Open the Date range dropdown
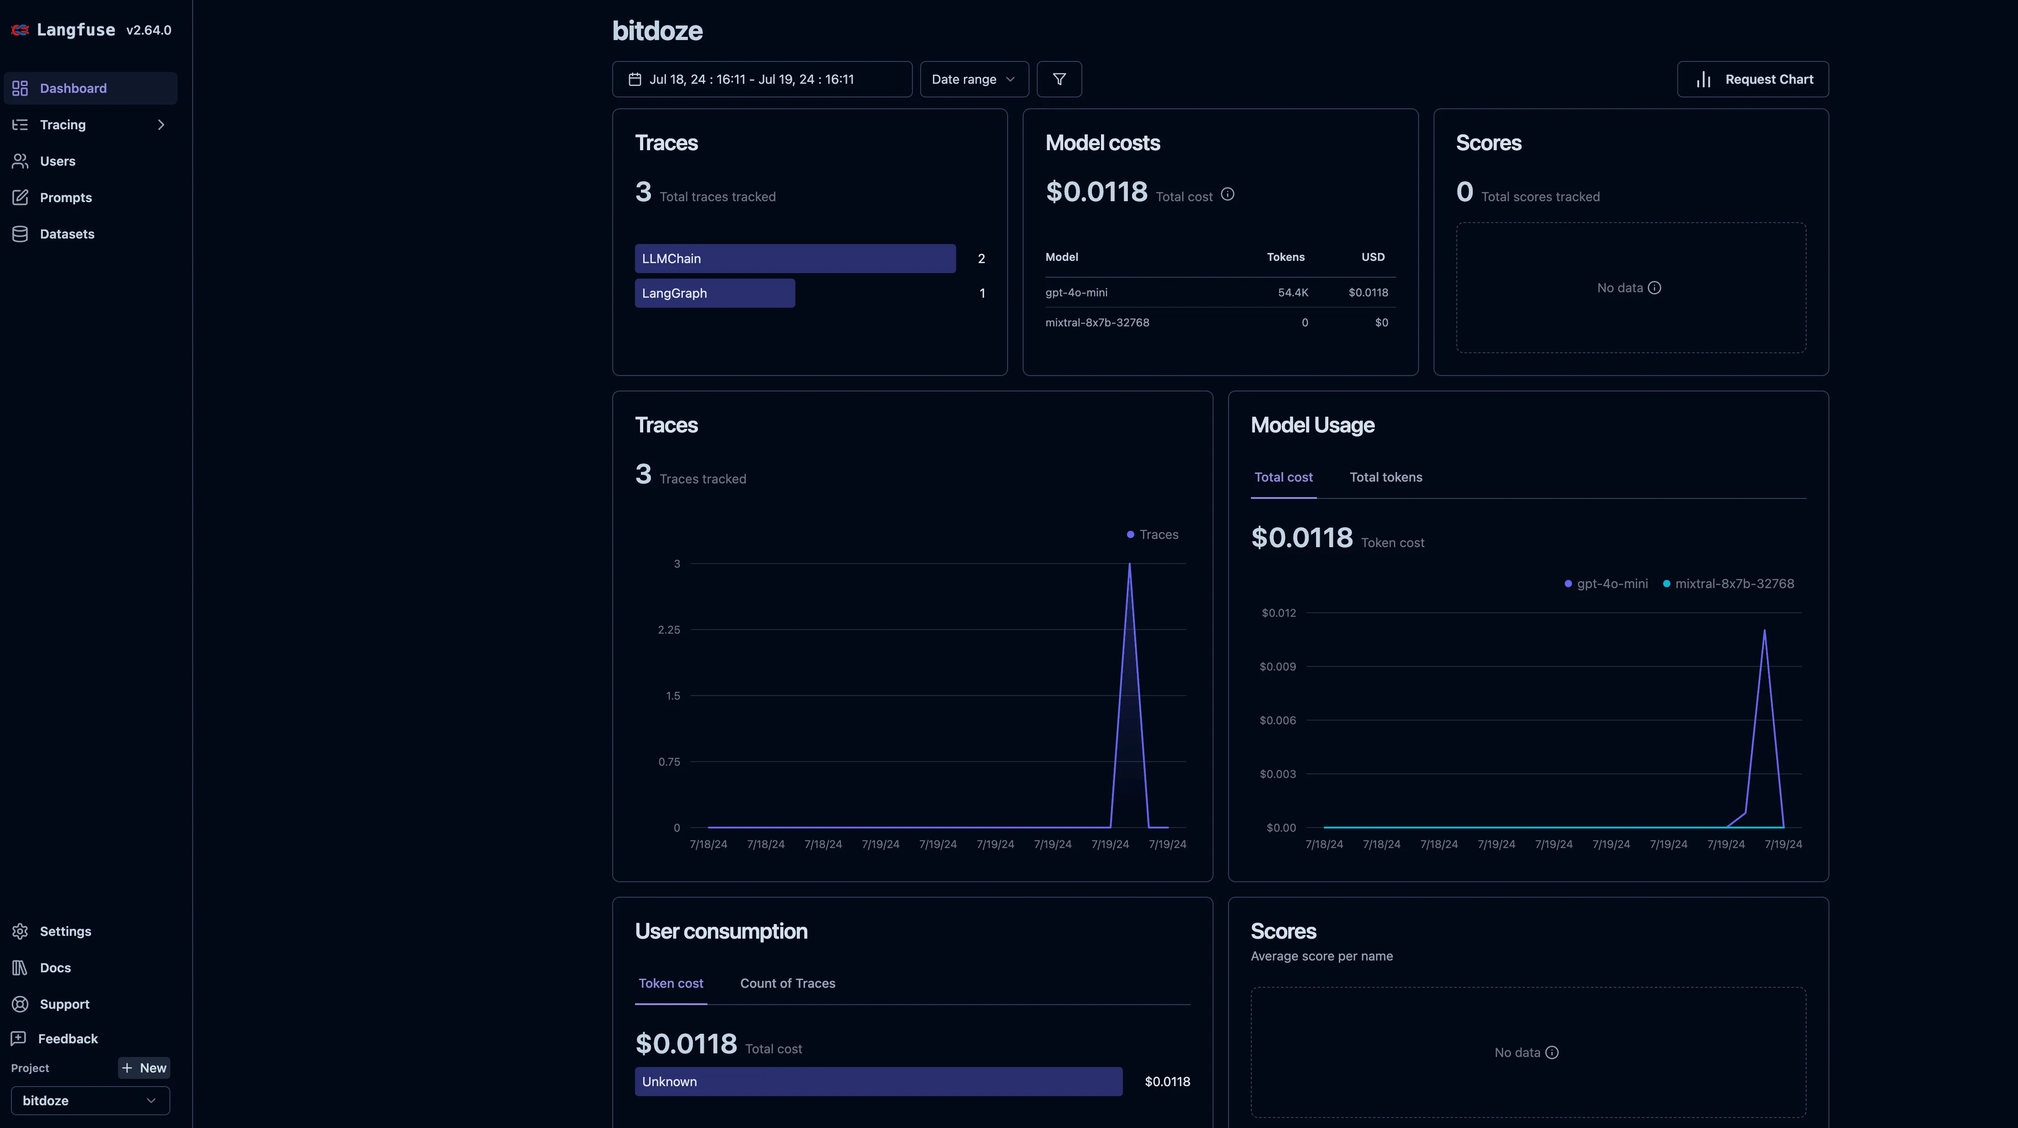 pyautogui.click(x=973, y=78)
